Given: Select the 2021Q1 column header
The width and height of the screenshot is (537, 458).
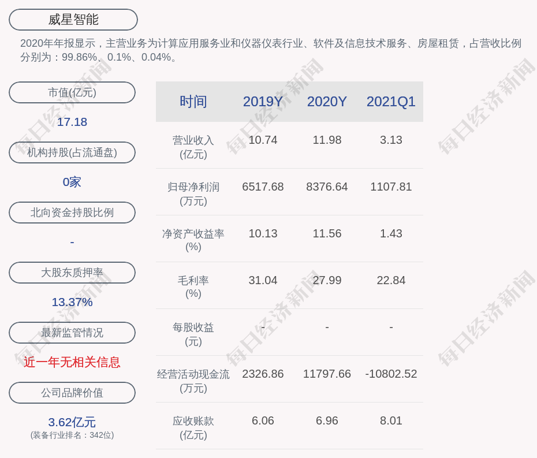Looking at the screenshot, I should click(391, 102).
